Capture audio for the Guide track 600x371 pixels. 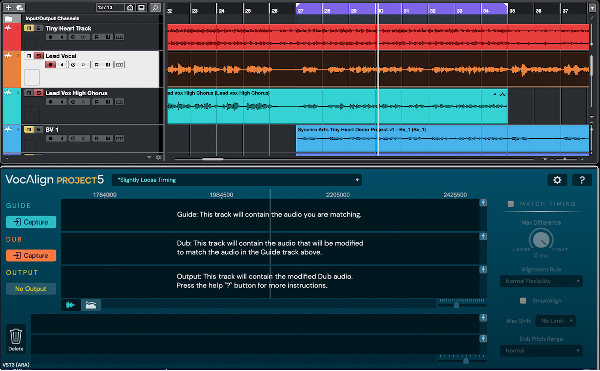(31, 222)
